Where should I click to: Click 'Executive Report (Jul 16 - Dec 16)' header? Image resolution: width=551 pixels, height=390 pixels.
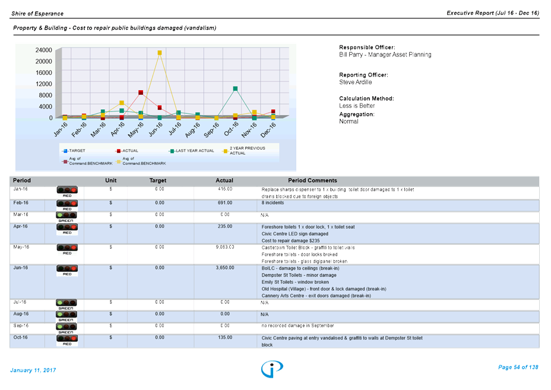point(493,13)
